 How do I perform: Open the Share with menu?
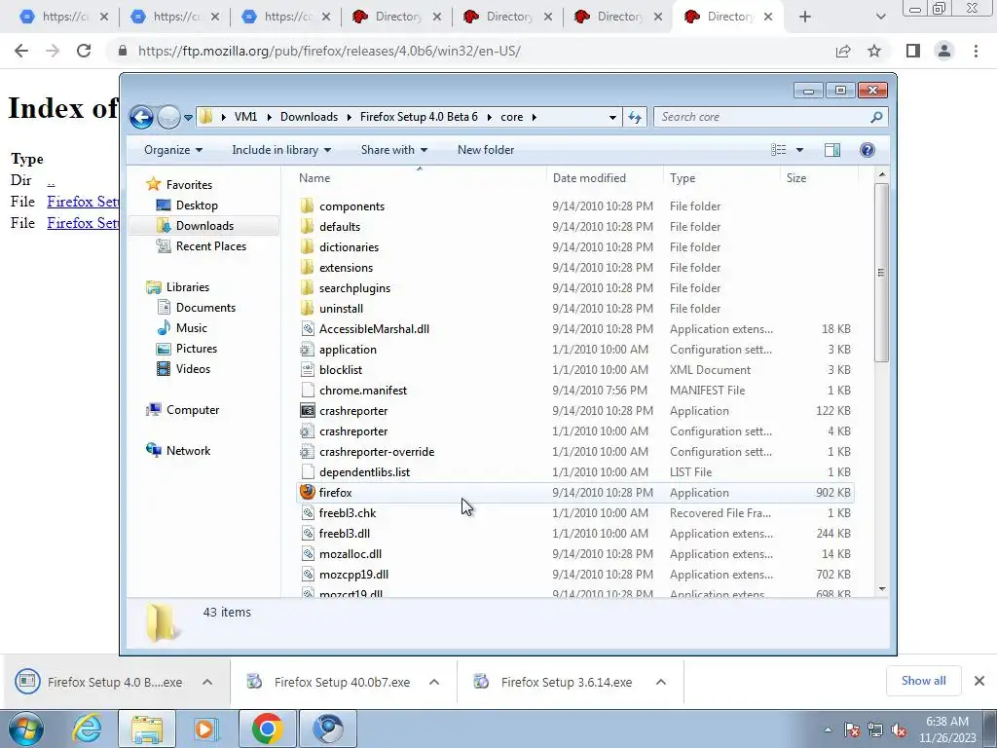393,150
